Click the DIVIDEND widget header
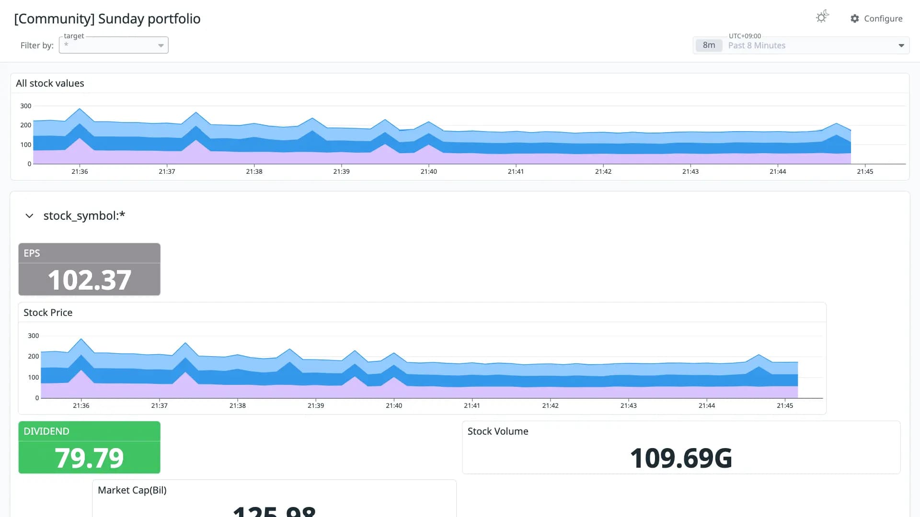The image size is (920, 517). click(x=89, y=431)
